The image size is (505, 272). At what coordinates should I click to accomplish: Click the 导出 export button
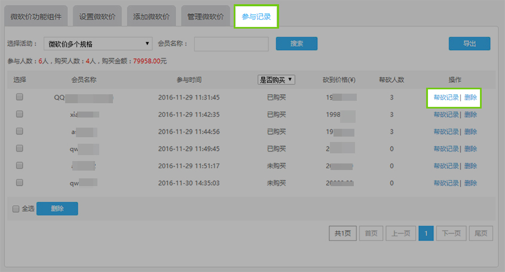[x=469, y=44]
